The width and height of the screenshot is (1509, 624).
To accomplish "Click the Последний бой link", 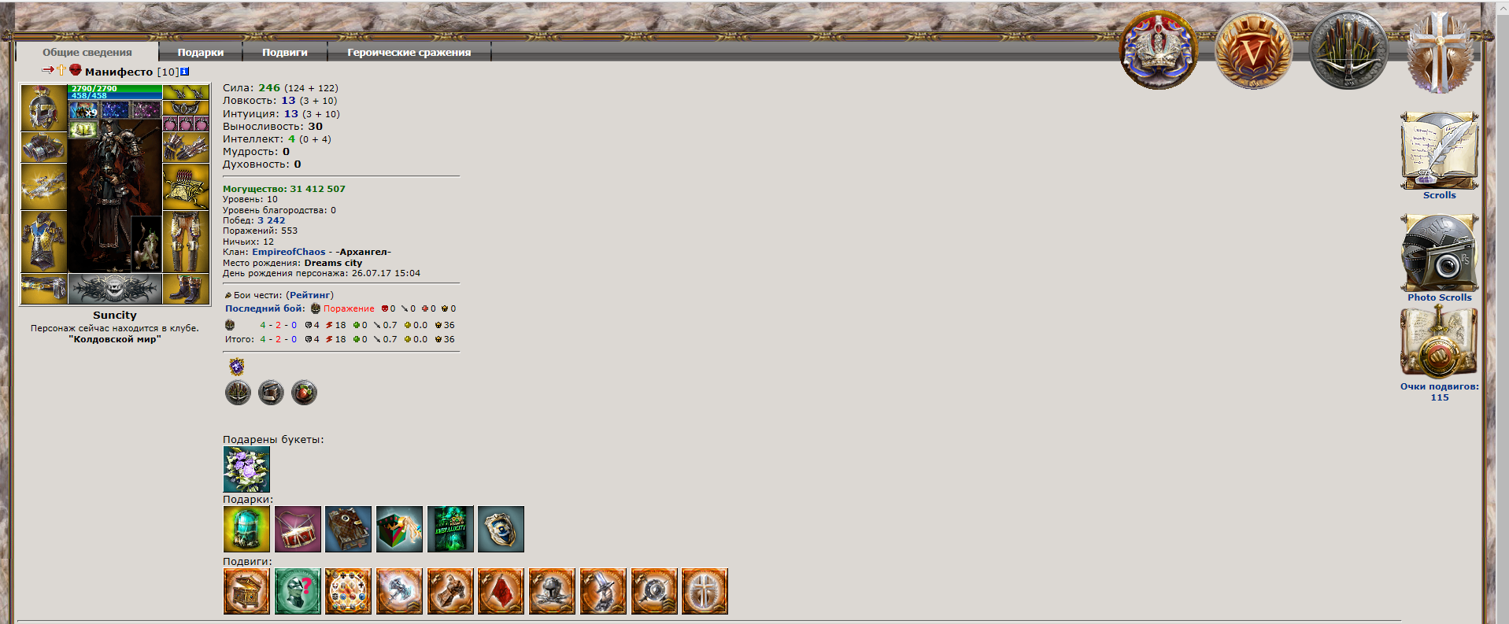I will click(x=264, y=308).
